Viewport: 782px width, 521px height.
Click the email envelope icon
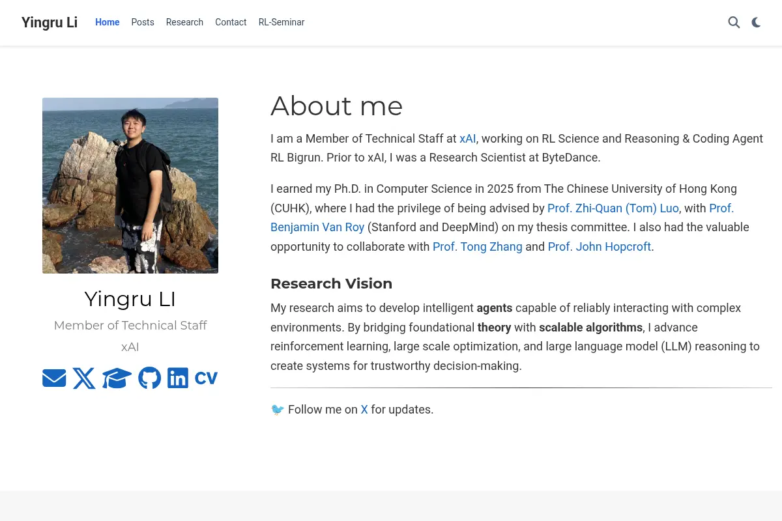tap(54, 378)
